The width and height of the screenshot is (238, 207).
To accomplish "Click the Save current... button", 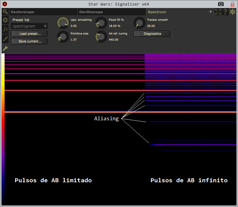I will [x=29, y=41].
